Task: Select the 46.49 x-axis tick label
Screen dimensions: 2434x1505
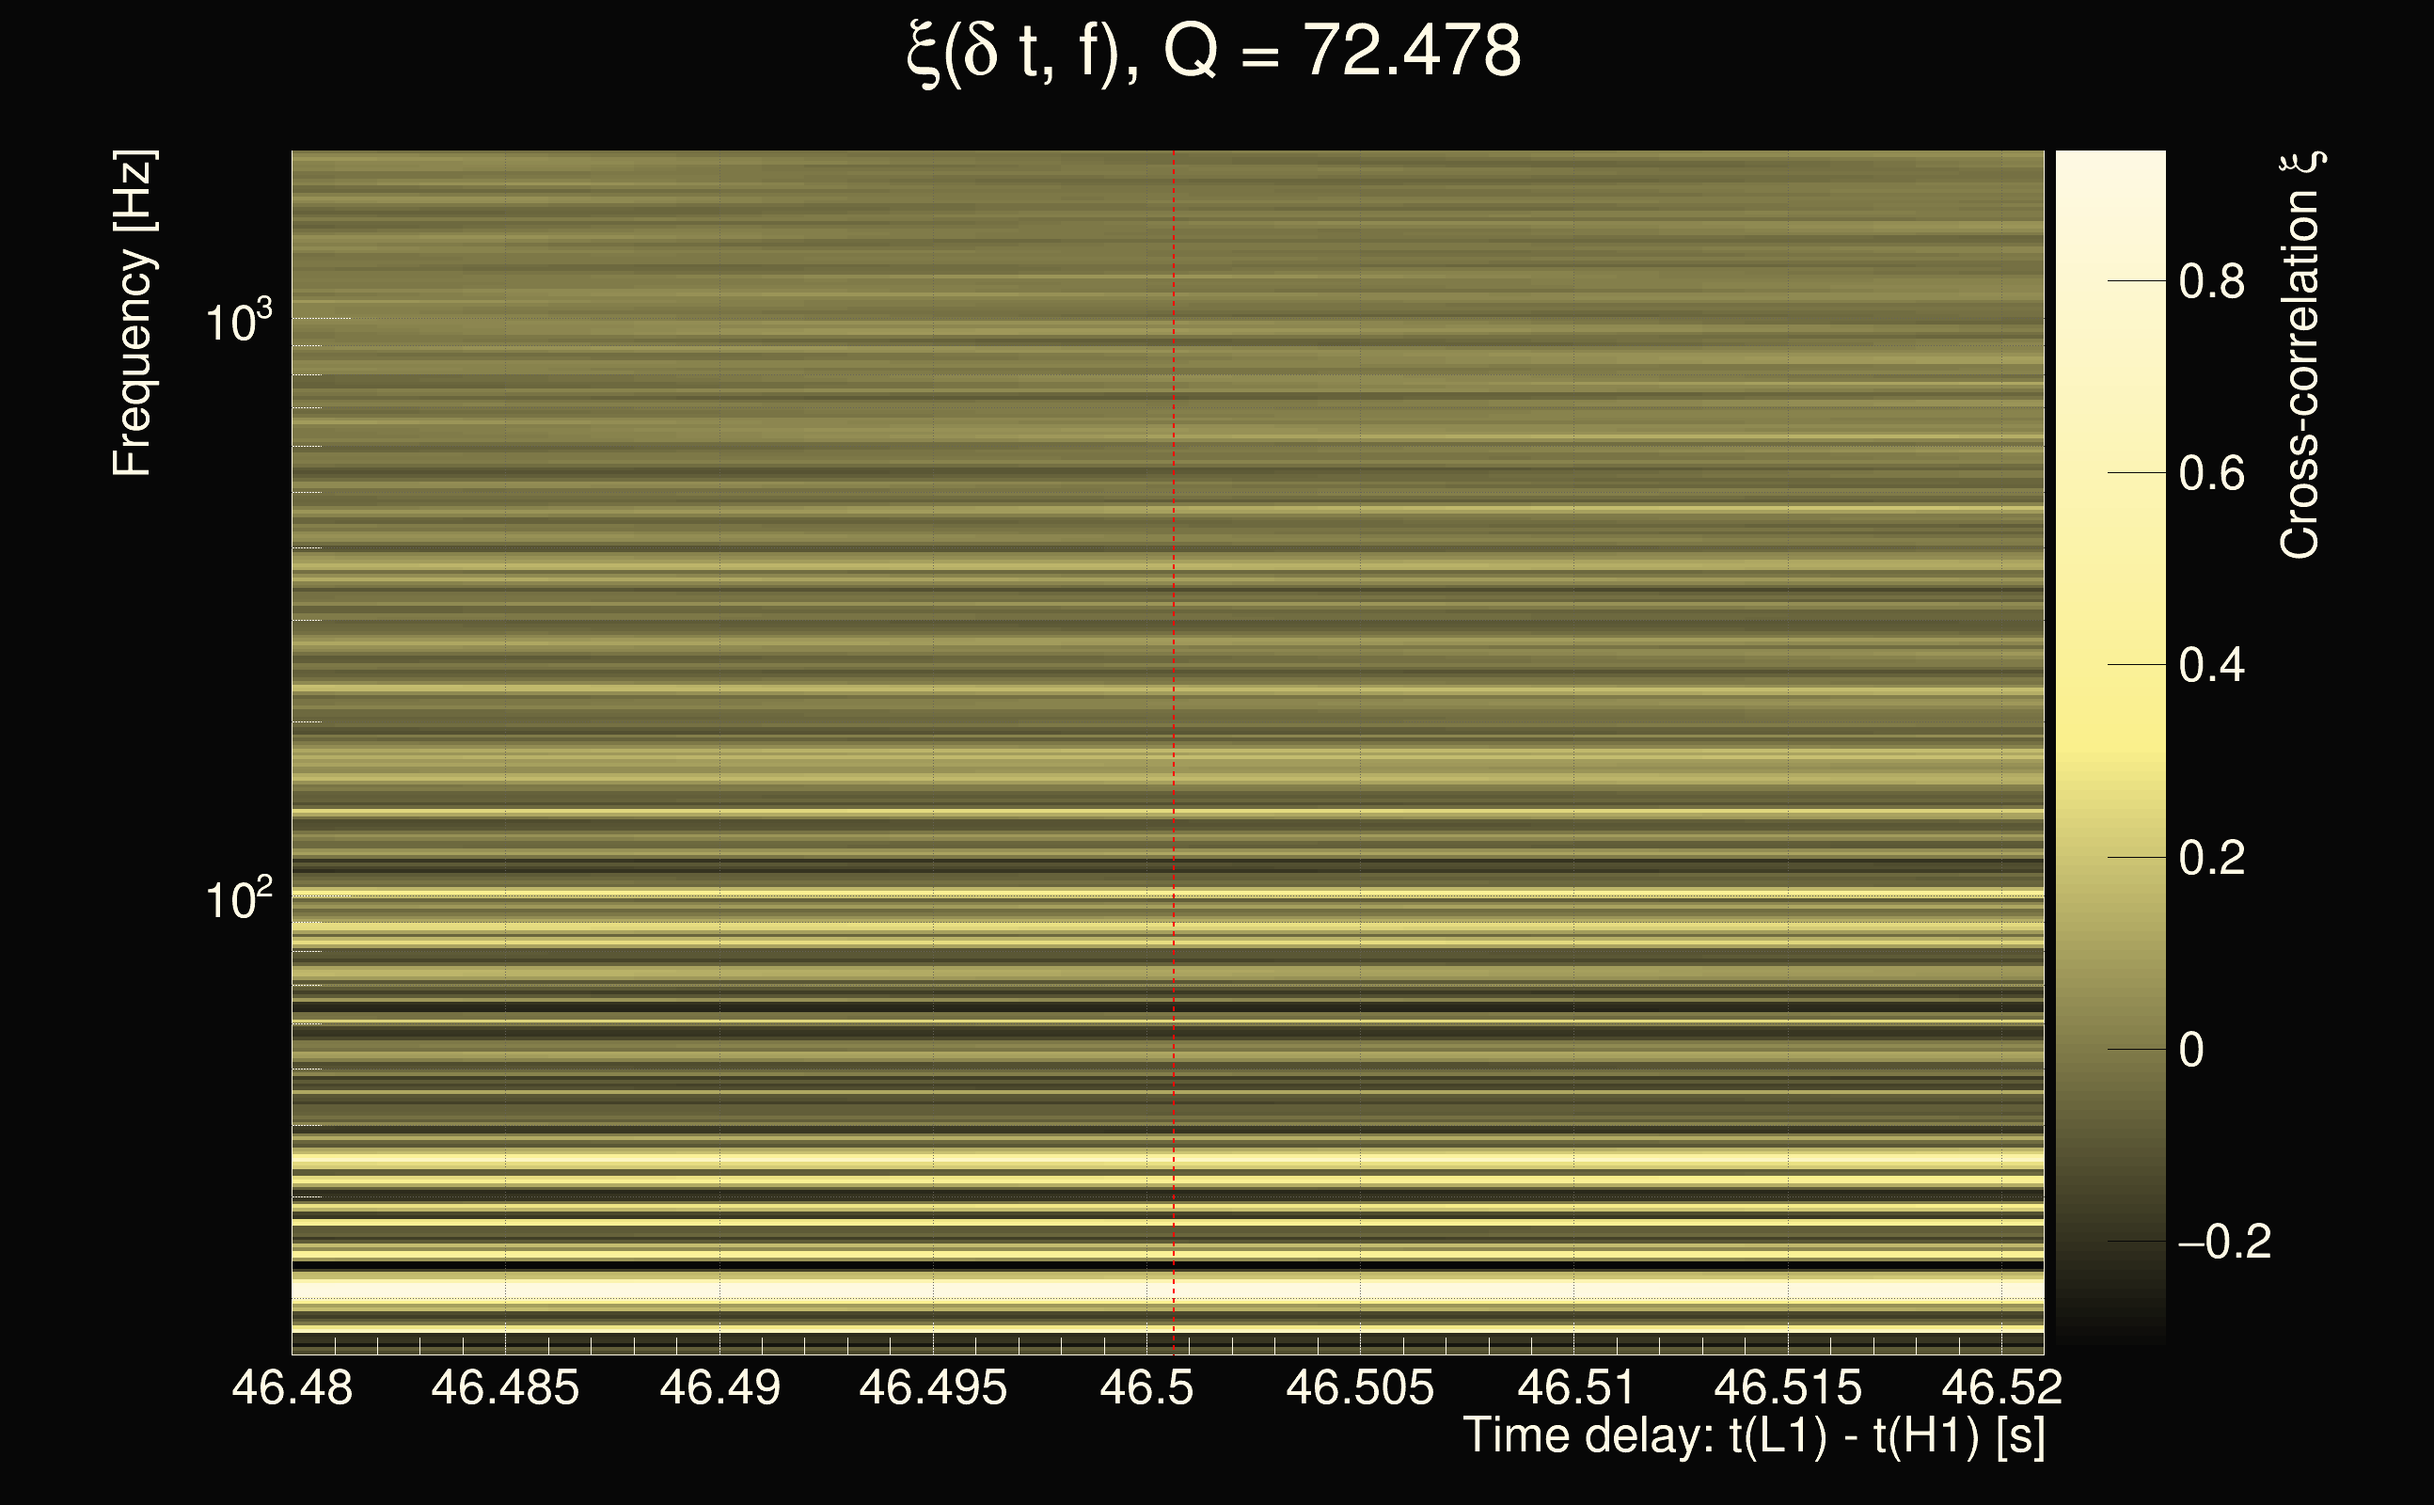Action: click(719, 1387)
